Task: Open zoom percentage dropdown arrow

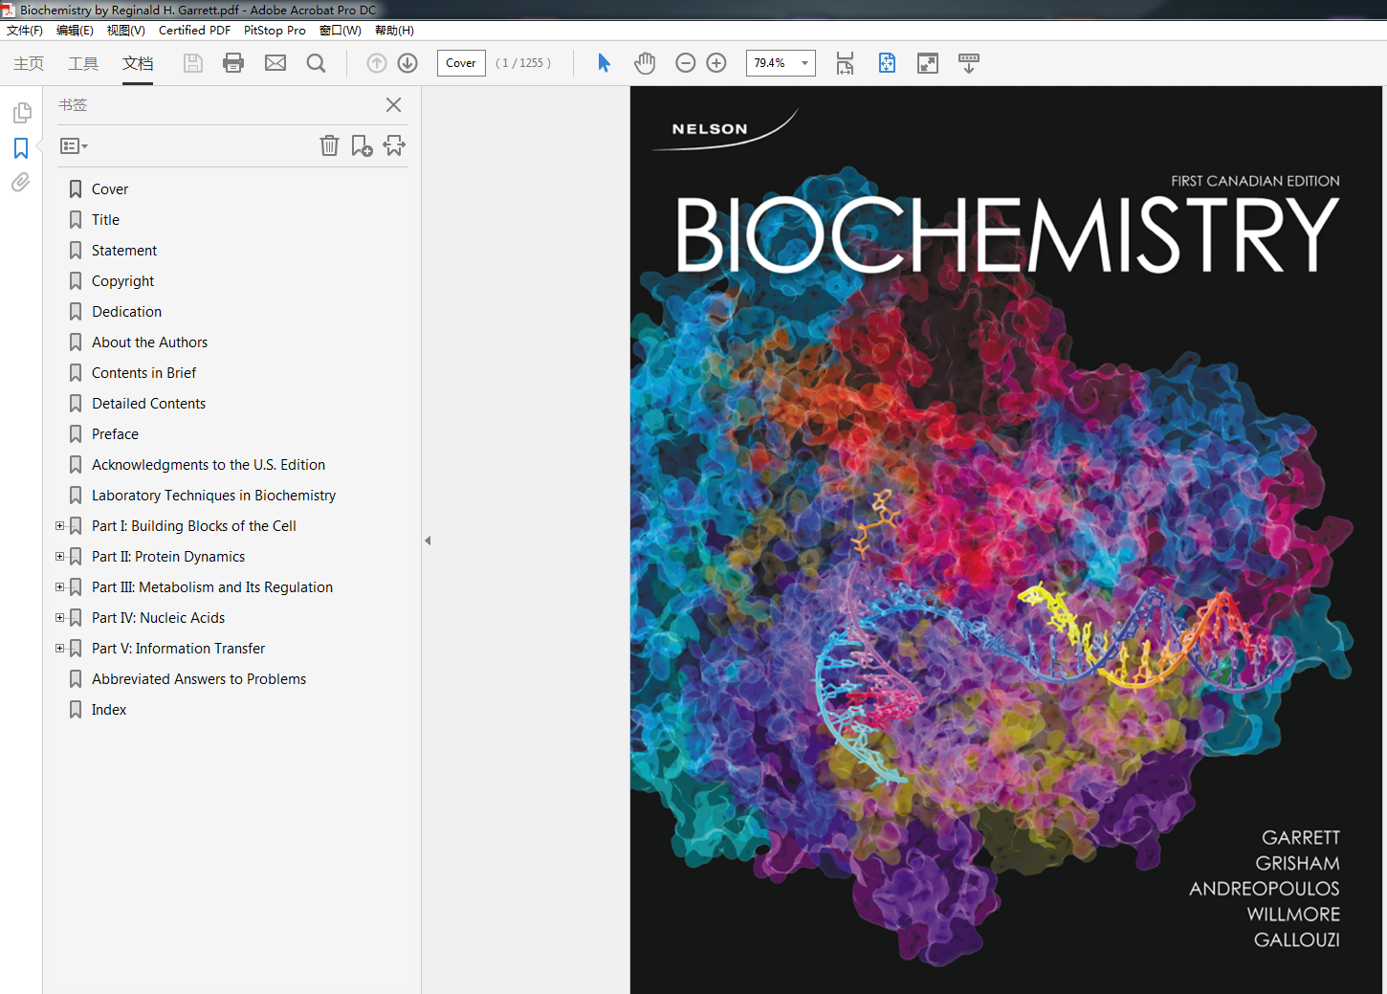Action: tap(804, 63)
